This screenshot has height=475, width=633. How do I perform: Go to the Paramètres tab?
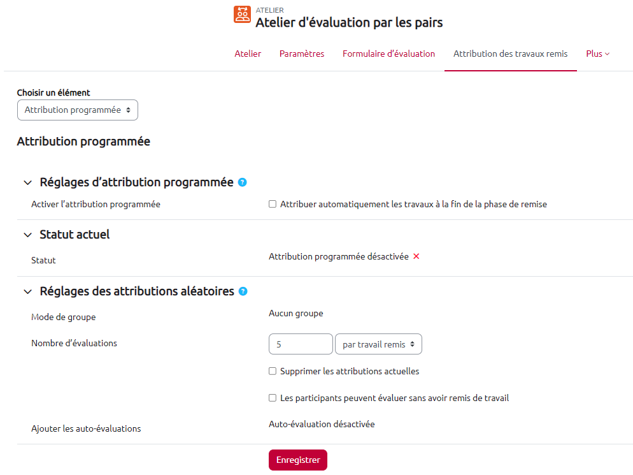pyautogui.click(x=302, y=54)
